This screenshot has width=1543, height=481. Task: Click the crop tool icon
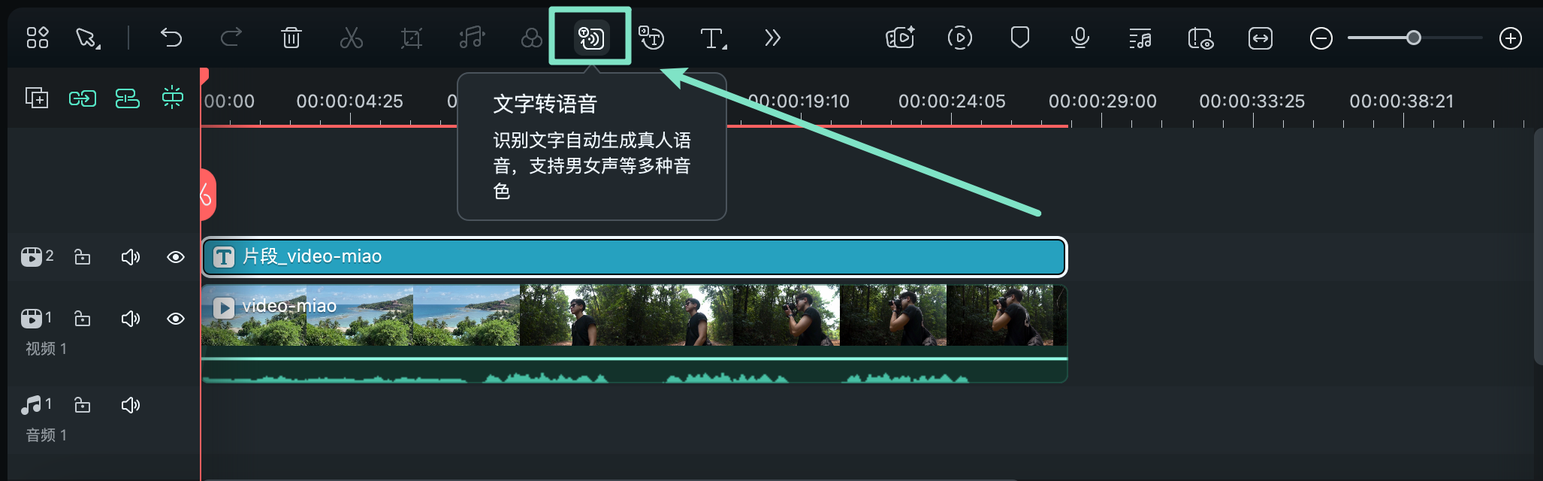pyautogui.click(x=412, y=38)
